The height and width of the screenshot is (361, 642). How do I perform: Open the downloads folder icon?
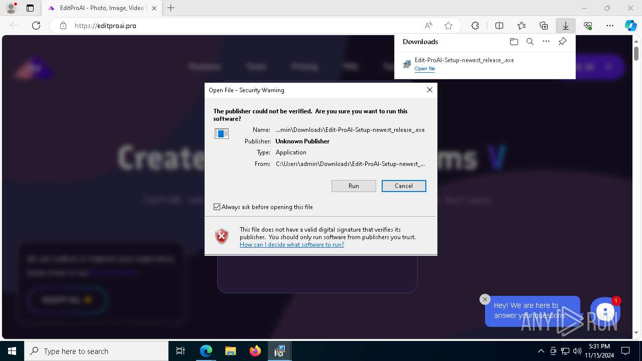pyautogui.click(x=514, y=42)
